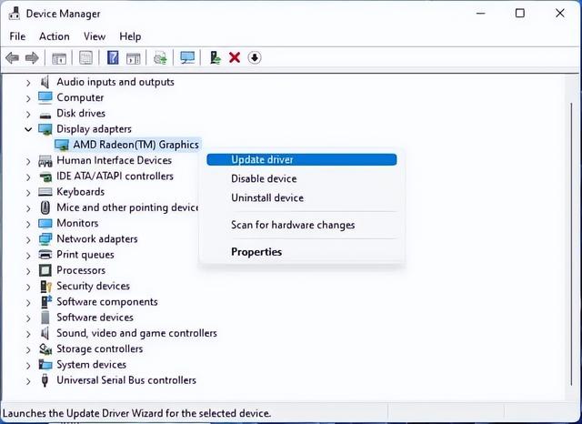Click the Mice and other pointing devices icon
This screenshot has height=424, width=582.
[x=45, y=207]
